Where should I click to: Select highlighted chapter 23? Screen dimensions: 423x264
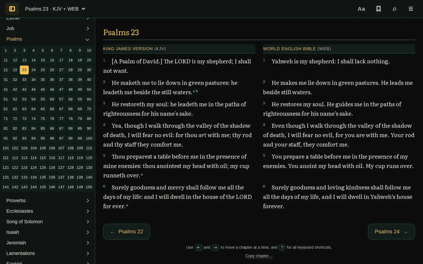click(24, 70)
